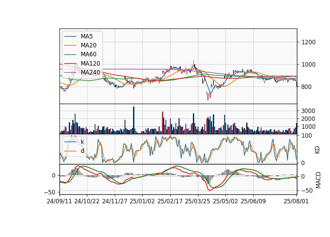
Task: Click the MA5 legend label
Action: tap(87, 36)
